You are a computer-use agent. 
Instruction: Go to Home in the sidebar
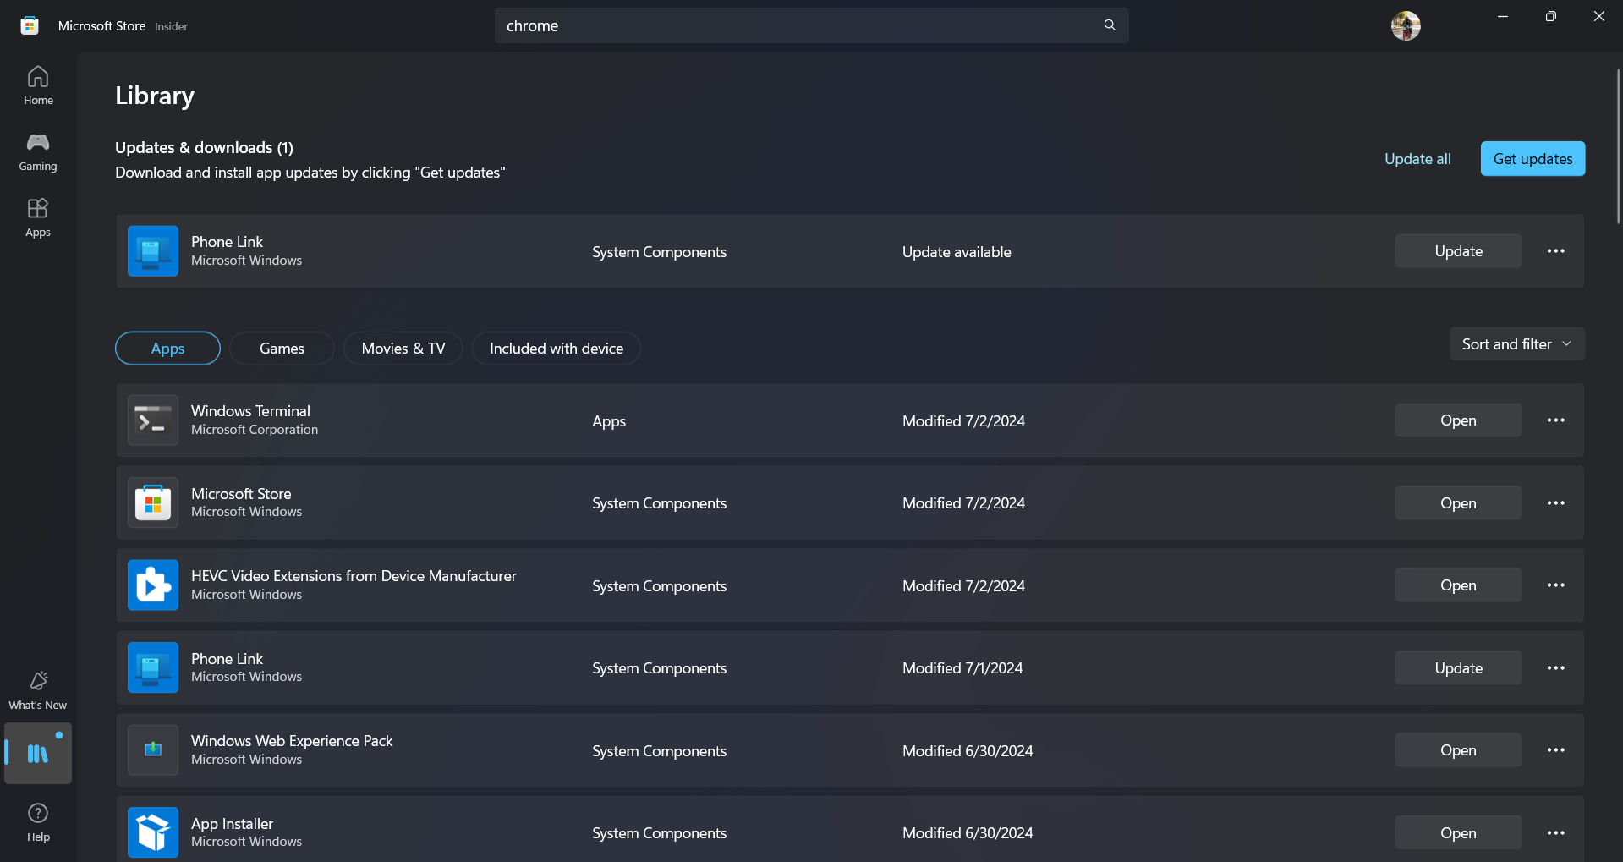click(x=38, y=85)
